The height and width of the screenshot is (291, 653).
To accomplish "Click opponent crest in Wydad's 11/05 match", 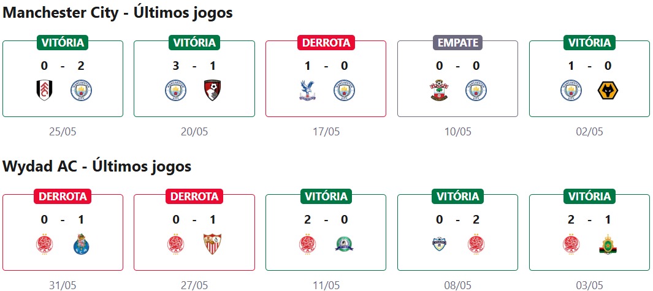I will click(x=344, y=244).
